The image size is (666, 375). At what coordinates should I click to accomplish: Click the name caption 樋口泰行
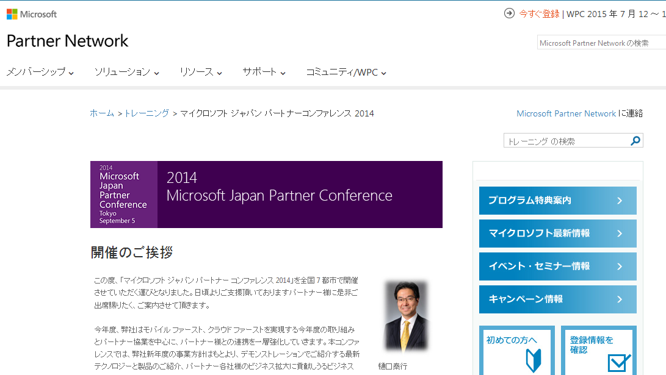(393, 366)
